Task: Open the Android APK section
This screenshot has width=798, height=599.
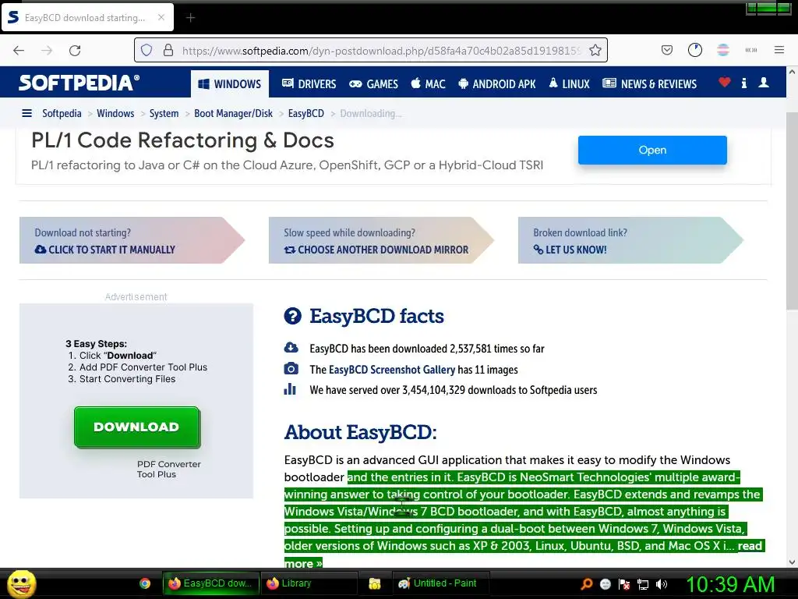Action: [x=496, y=83]
